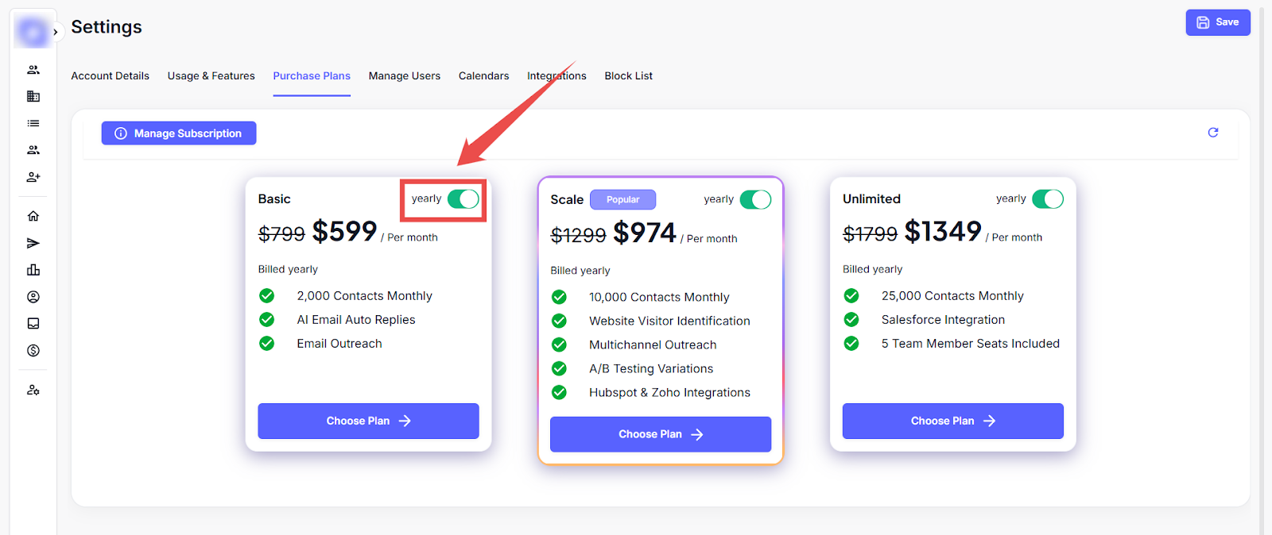
Task: Click the company building icon in sidebar
Action: tap(33, 96)
